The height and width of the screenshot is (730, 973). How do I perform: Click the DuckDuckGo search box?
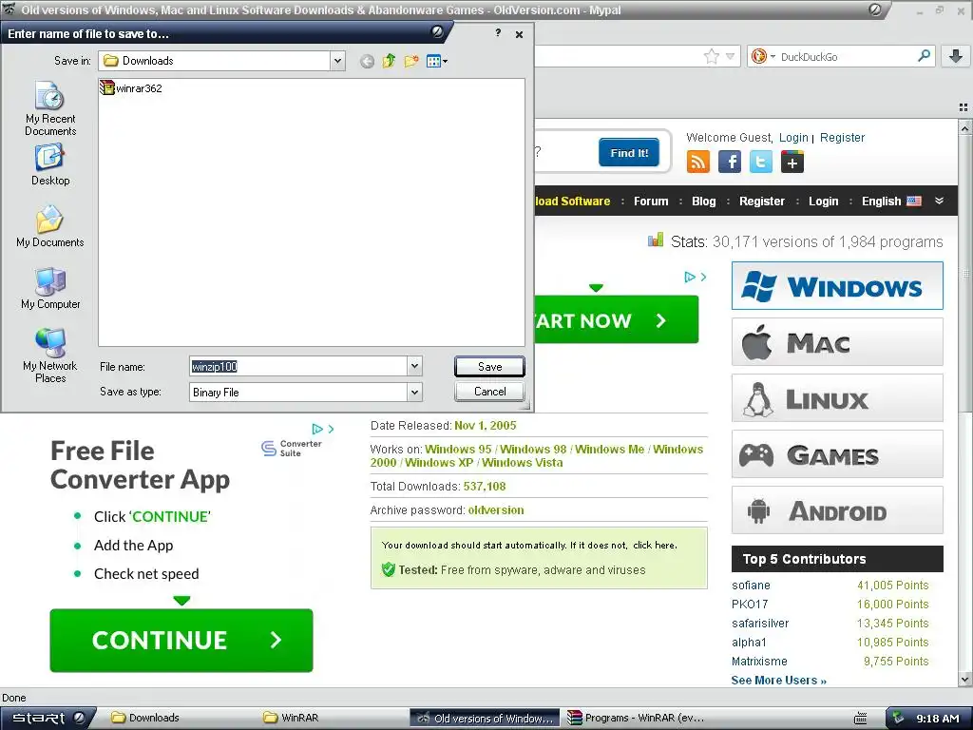coord(847,56)
